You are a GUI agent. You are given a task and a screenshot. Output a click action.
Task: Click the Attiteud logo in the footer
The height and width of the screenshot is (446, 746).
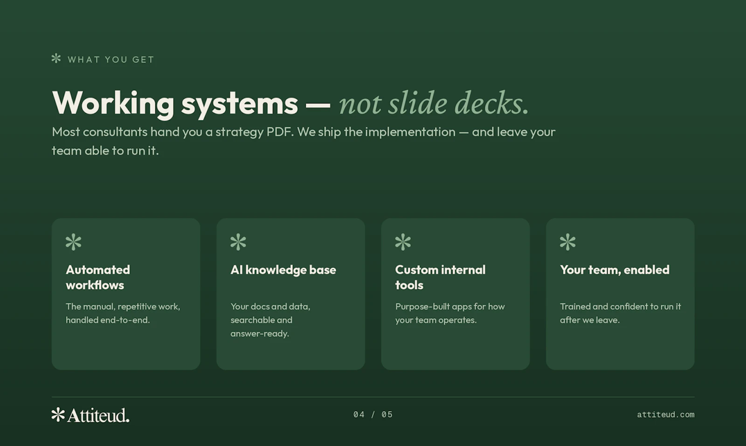tap(90, 415)
